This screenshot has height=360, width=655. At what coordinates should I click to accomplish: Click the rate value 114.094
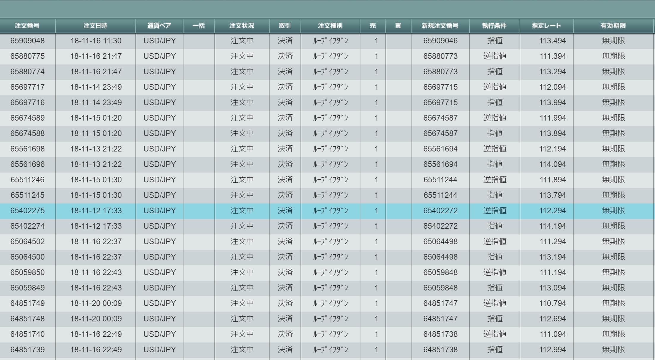pos(553,164)
